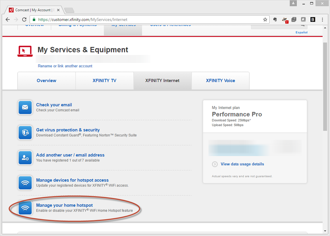This screenshot has width=330, height=236.
Task: Open the Chrome three-dot menu
Action: click(322, 20)
